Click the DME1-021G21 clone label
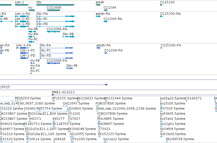Image resolution: width=217 pixels, height=143 pixels. (x=63, y=92)
